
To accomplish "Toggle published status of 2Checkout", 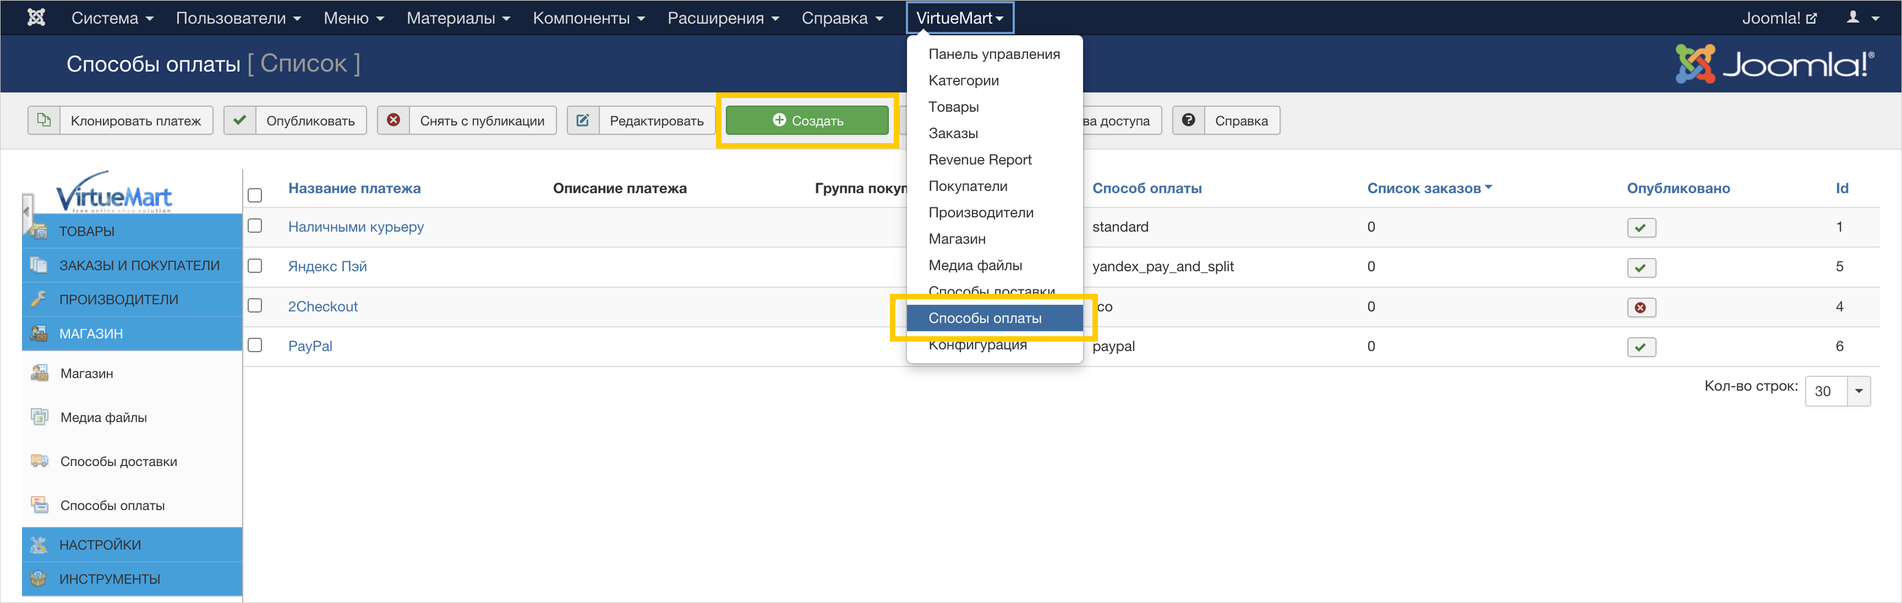I will (x=1641, y=308).
